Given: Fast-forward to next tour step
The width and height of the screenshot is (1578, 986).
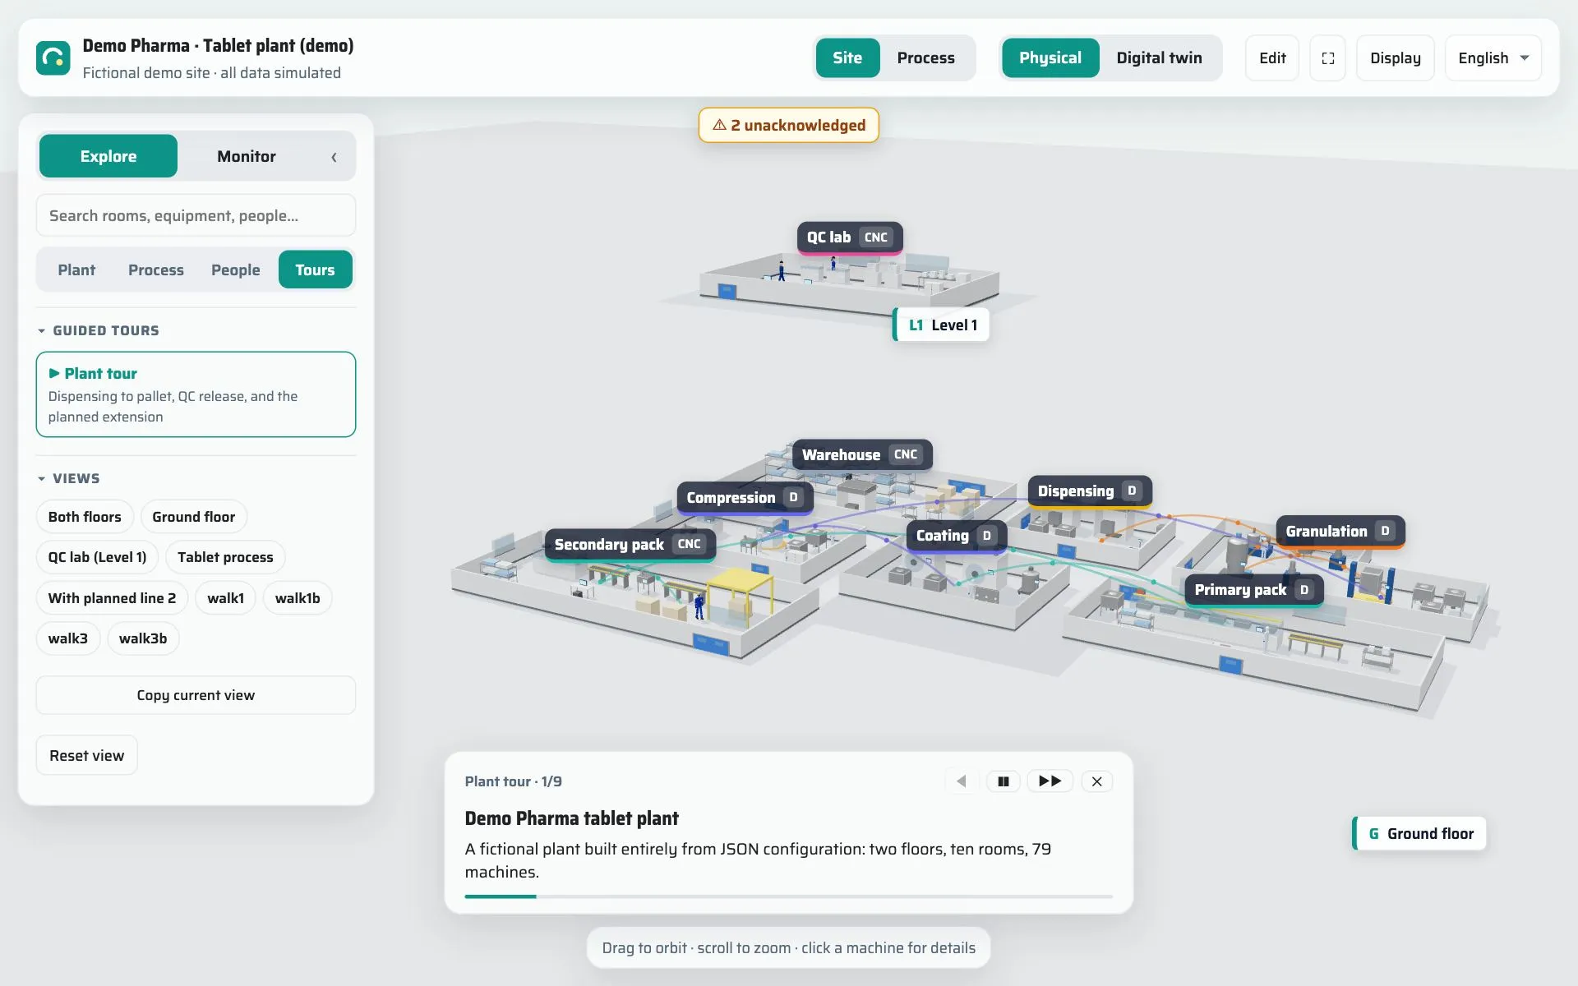Looking at the screenshot, I should (x=1050, y=781).
